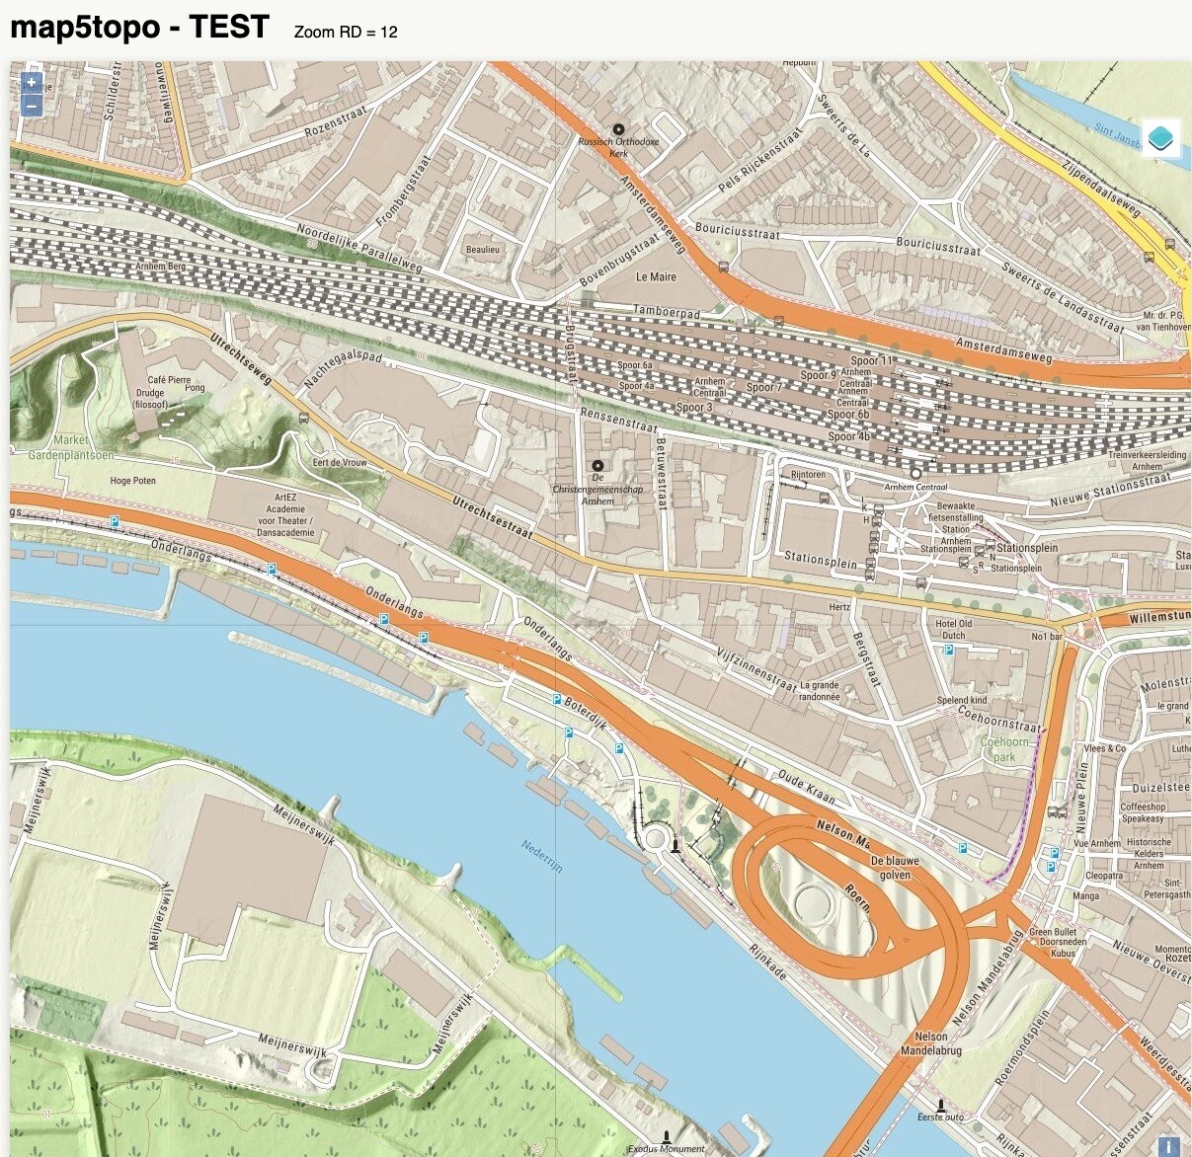
Task: Zoom out with the minus button
Action: 32,106
